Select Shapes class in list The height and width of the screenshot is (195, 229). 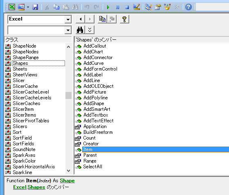20,63
